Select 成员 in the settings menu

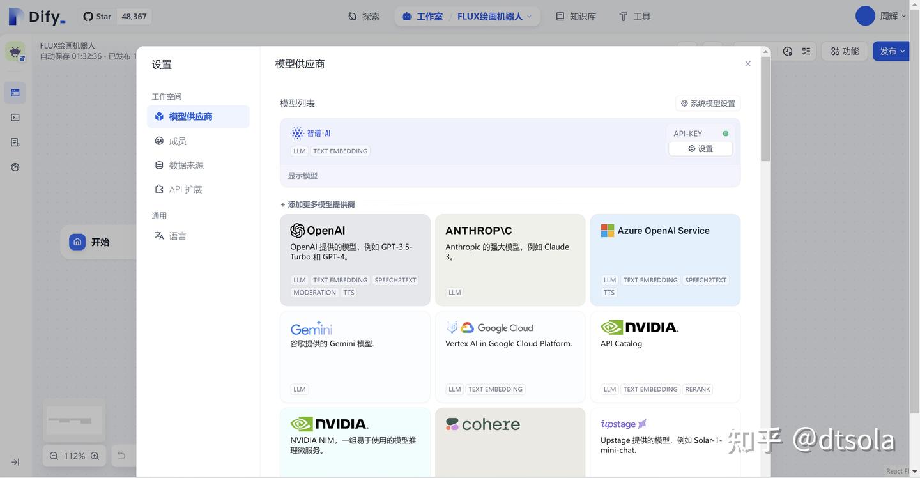(178, 141)
